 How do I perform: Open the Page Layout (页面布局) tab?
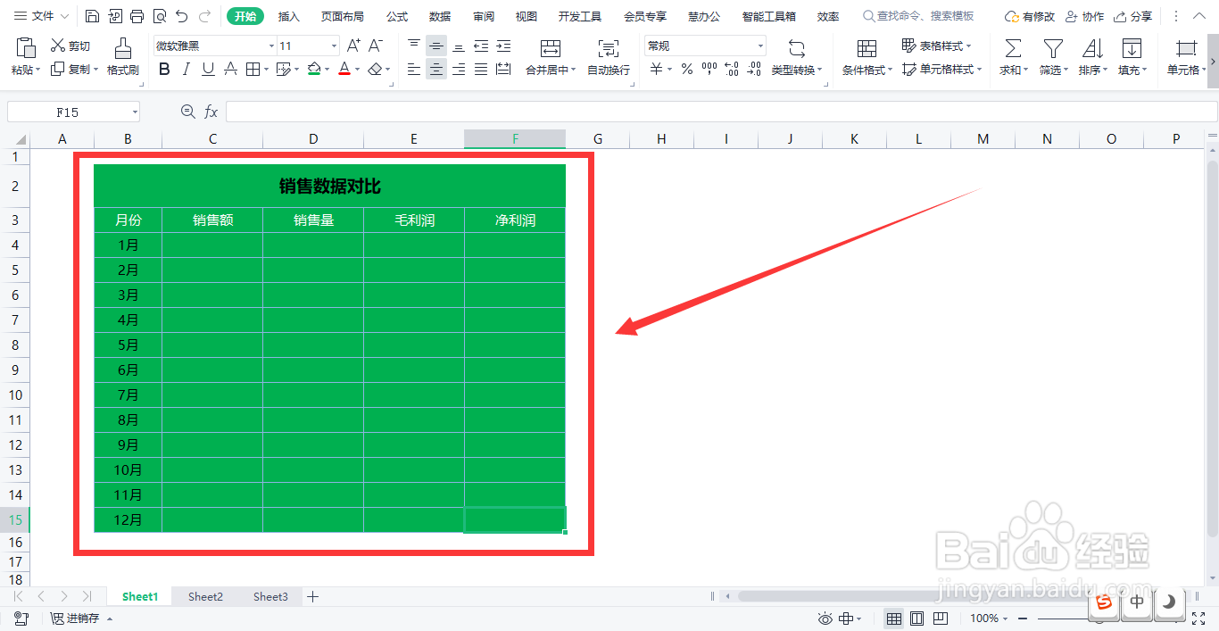click(x=343, y=16)
